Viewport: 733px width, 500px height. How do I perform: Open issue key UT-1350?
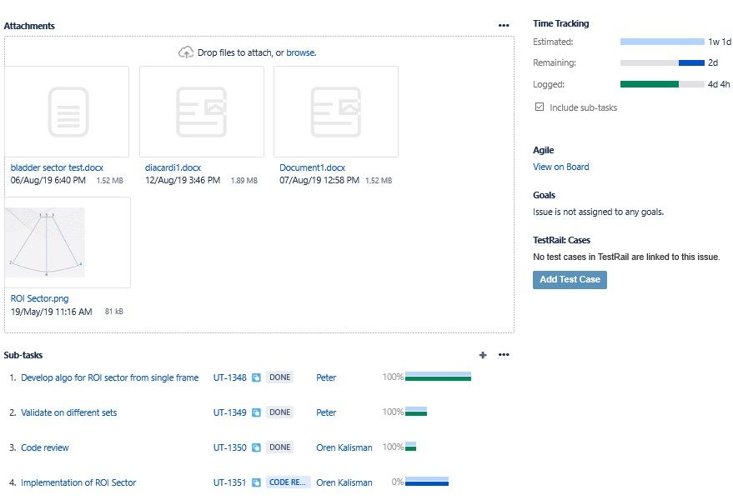229,447
